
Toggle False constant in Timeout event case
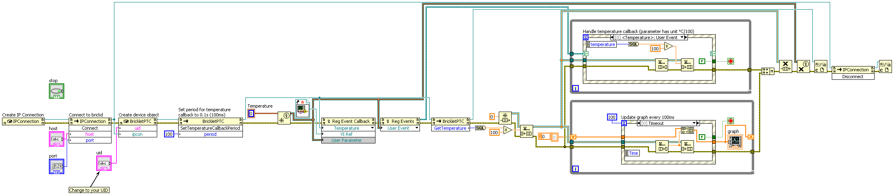tap(702, 137)
